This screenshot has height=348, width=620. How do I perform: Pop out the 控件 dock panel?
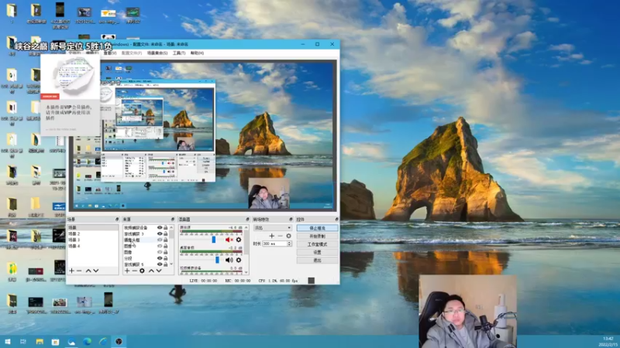pyautogui.click(x=336, y=219)
